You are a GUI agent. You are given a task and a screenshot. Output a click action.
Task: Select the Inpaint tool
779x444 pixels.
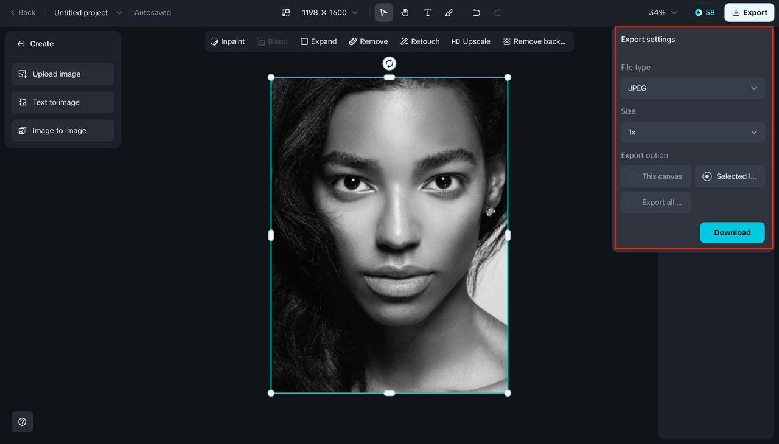click(x=228, y=41)
